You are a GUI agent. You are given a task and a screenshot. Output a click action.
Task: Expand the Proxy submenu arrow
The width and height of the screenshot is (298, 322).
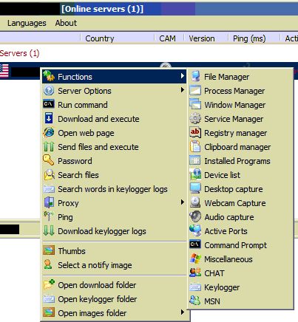[x=183, y=202]
